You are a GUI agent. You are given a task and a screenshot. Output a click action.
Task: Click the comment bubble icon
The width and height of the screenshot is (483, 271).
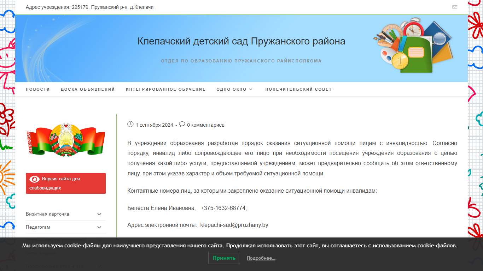[182, 124]
